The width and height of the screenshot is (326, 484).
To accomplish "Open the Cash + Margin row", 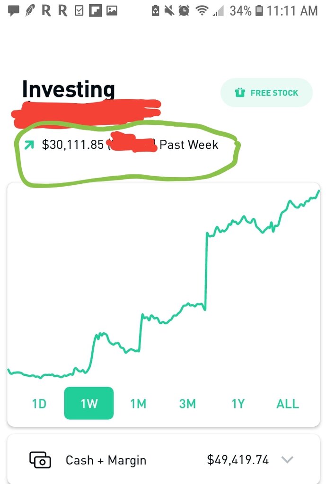I will (163, 459).
